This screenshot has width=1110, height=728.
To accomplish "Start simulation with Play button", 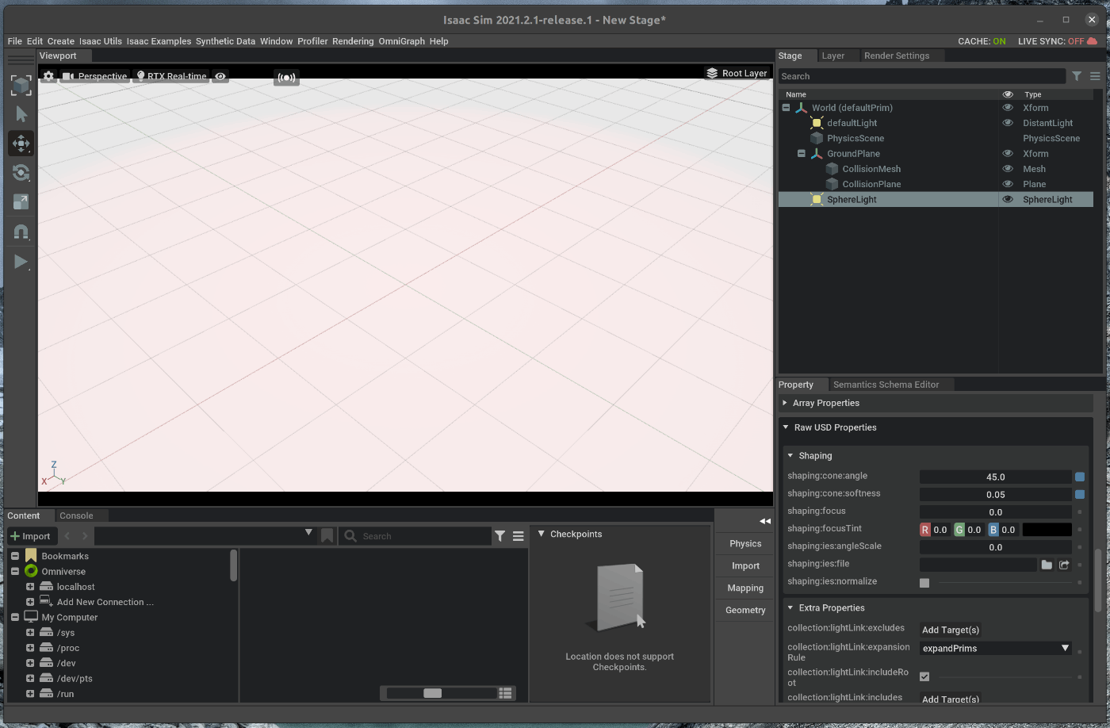I will point(21,262).
